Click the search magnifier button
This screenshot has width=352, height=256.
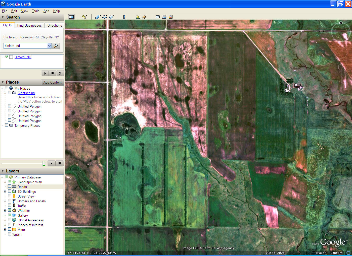[x=56, y=46]
